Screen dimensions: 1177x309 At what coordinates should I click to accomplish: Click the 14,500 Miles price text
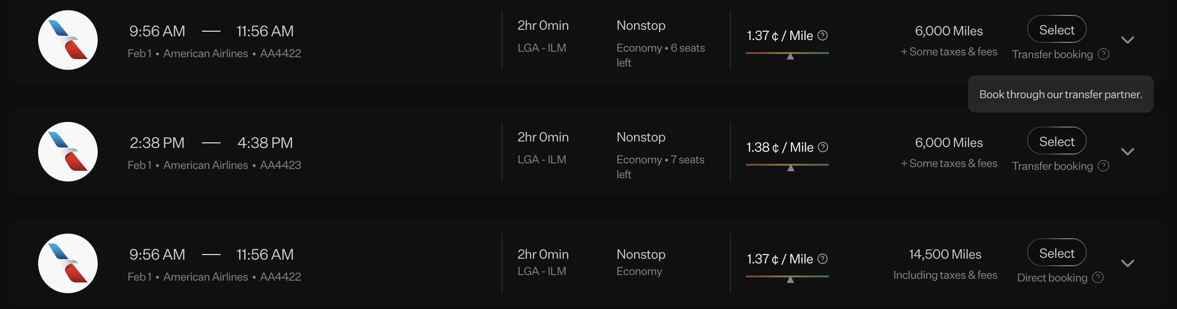point(945,254)
